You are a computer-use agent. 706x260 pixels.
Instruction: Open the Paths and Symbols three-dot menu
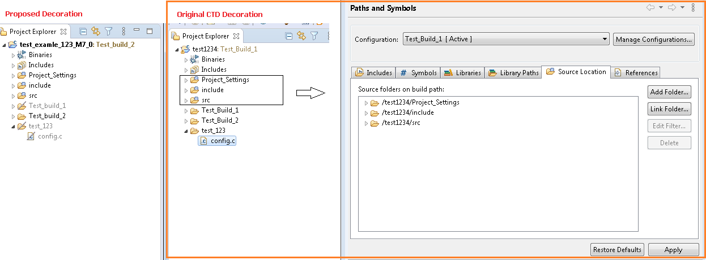click(693, 8)
